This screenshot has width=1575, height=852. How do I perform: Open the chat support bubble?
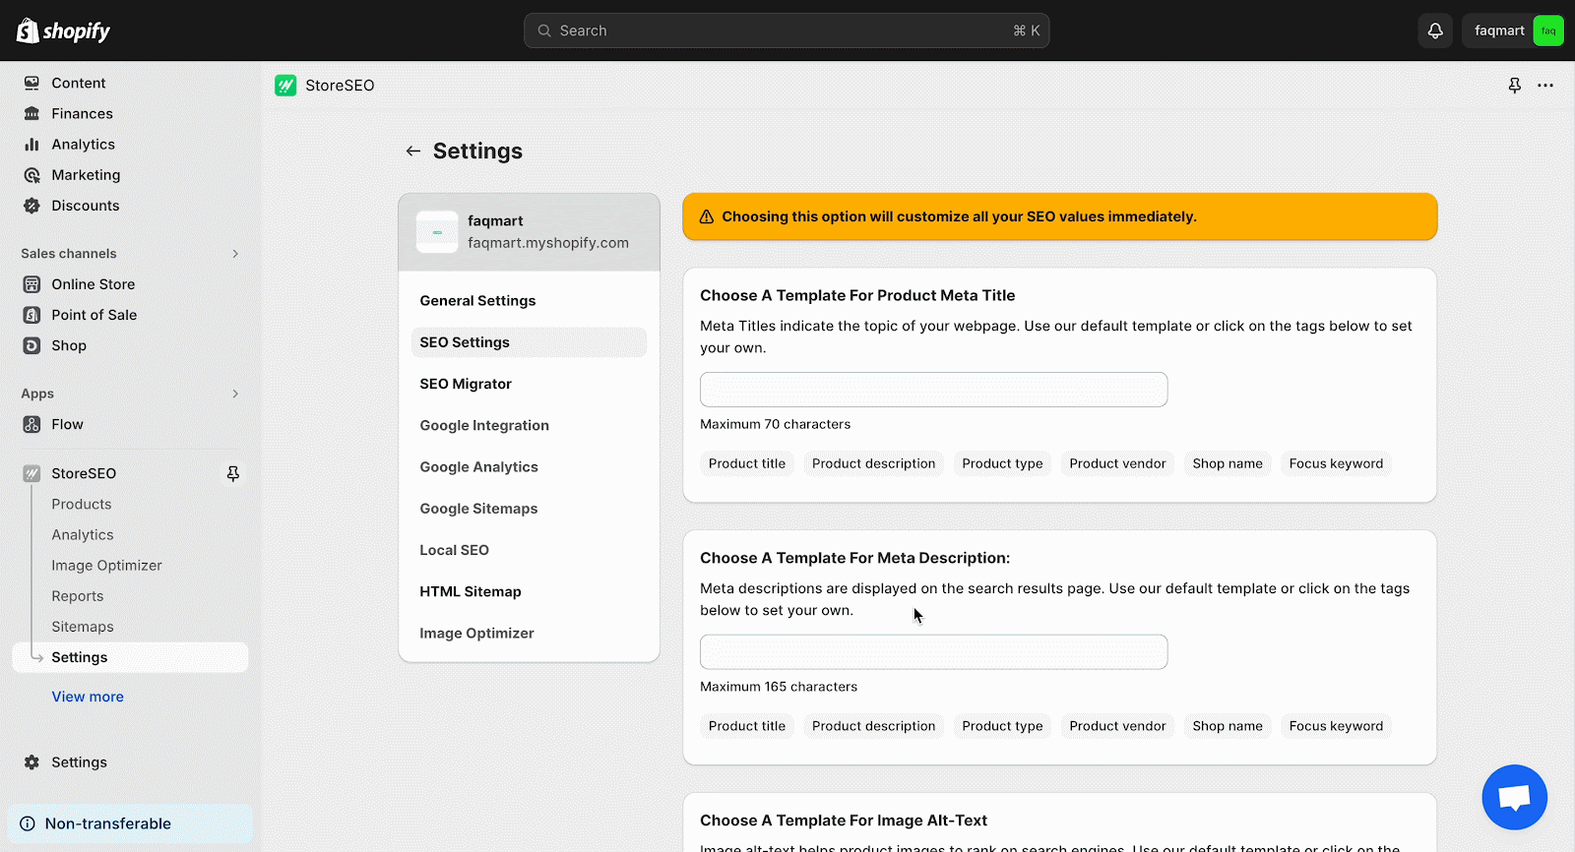(x=1514, y=797)
